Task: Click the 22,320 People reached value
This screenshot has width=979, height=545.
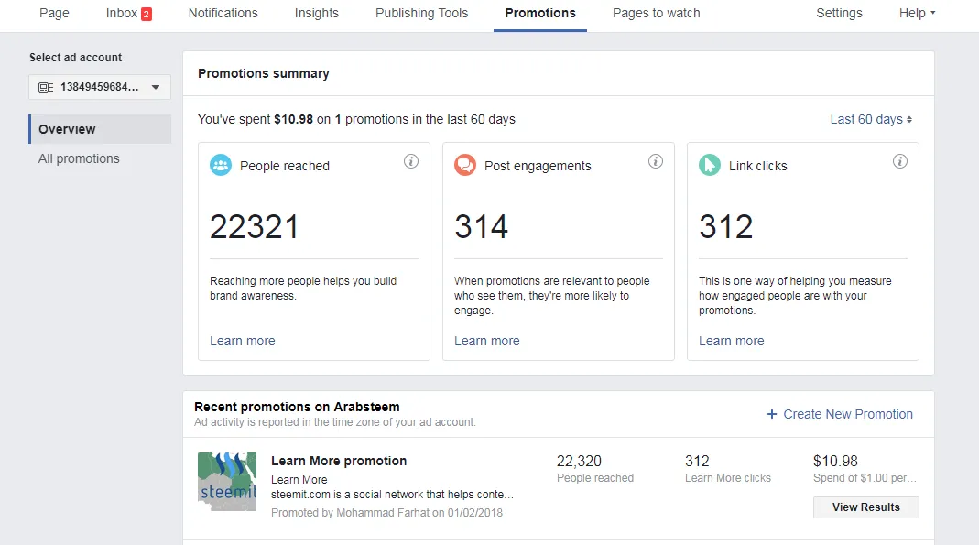Action: (579, 462)
